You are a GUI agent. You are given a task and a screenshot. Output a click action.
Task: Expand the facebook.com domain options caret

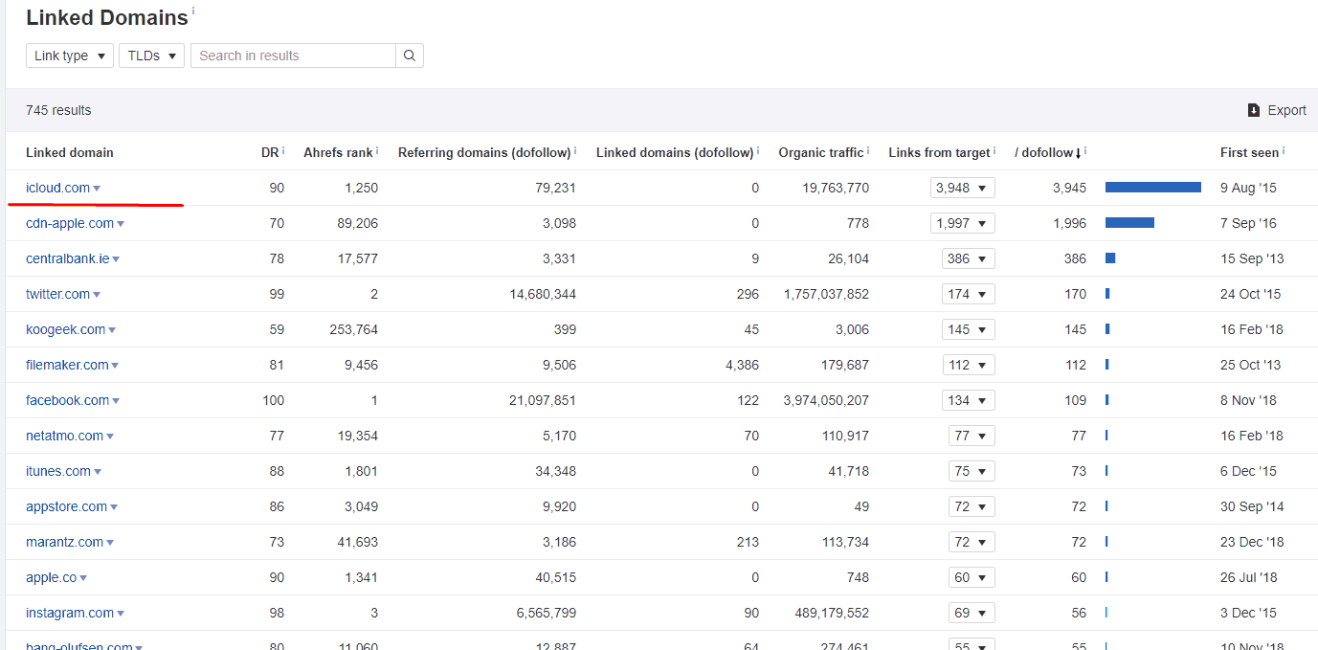click(117, 399)
